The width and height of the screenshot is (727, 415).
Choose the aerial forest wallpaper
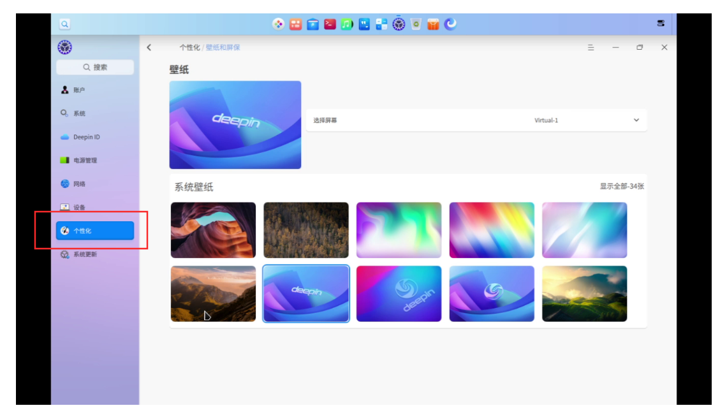click(306, 230)
